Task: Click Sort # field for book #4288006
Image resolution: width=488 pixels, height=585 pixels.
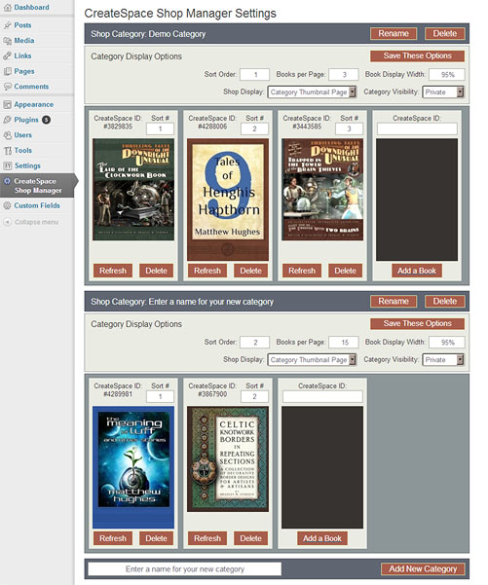Action: (254, 129)
